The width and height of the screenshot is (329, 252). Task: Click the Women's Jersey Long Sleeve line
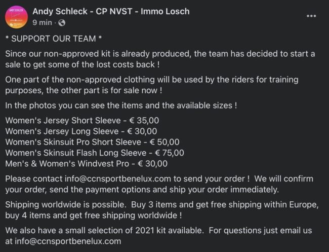click(81, 131)
